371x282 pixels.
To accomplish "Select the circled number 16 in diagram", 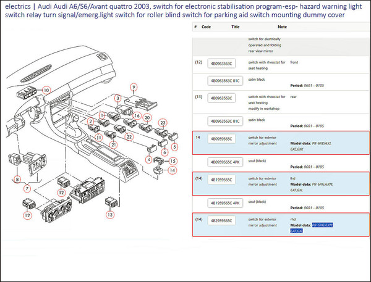I will 137,115.
